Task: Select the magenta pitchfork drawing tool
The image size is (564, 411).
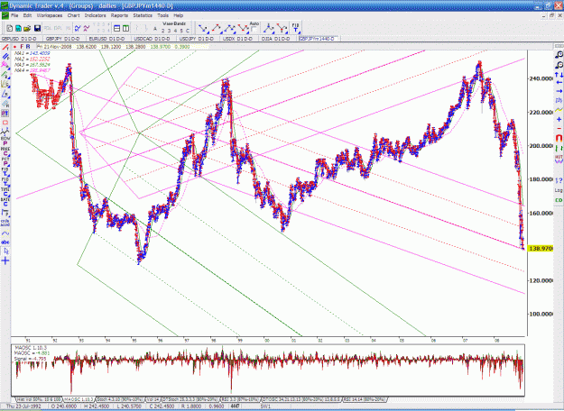Action: pos(5,66)
